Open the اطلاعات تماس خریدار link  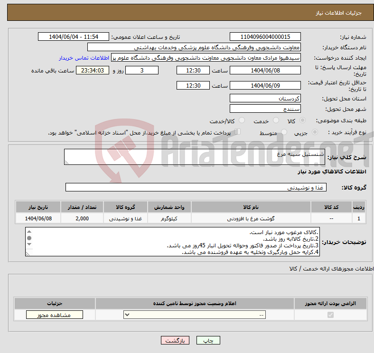click(x=84, y=58)
